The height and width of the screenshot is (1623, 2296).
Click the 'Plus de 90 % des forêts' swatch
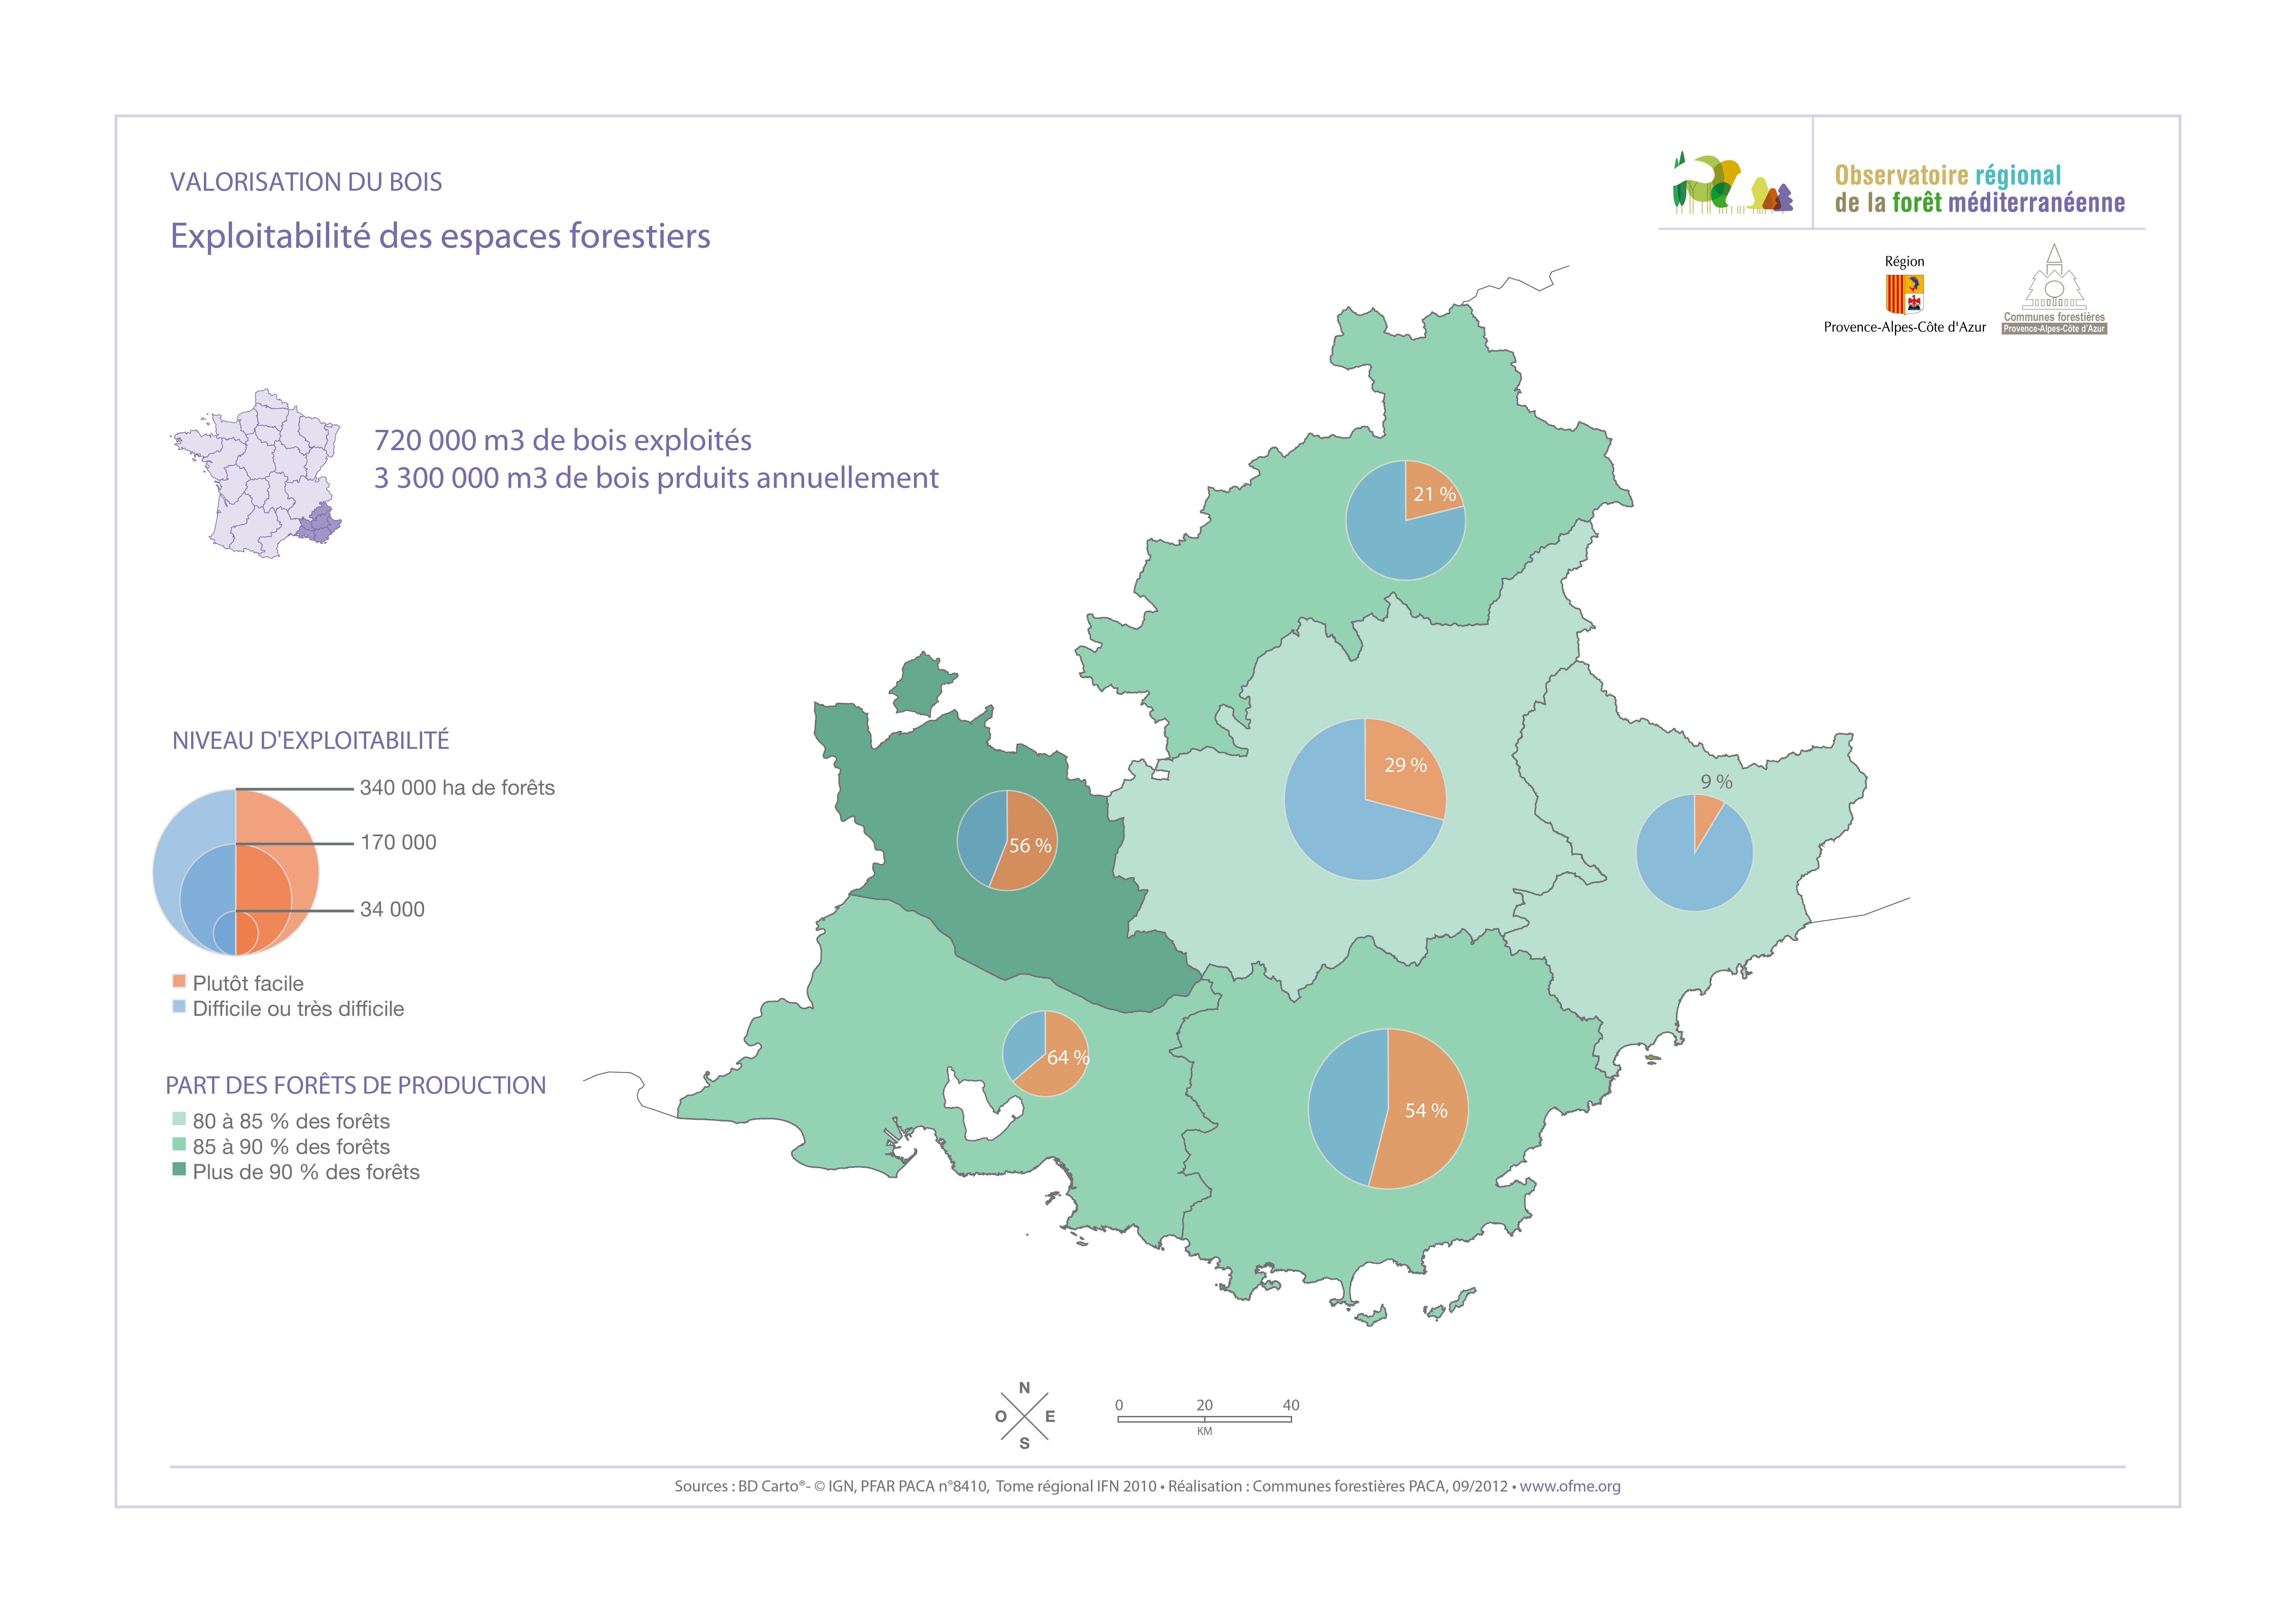(179, 1169)
